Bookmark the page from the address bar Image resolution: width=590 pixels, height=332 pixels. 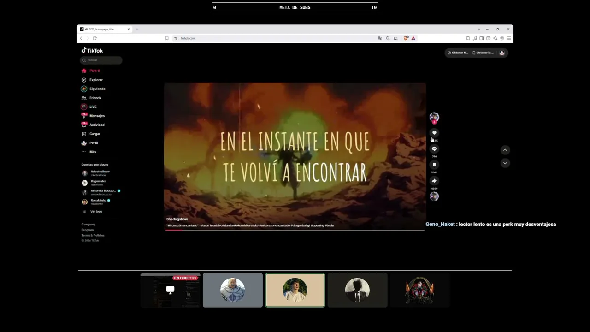167,38
